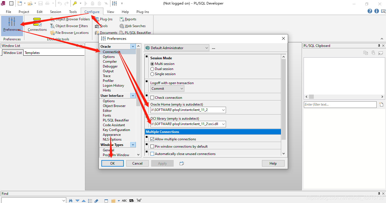The width and height of the screenshot is (386, 203).
Task: Click the Redo toolbar icon
Action: pyautogui.click(x=67, y=3)
